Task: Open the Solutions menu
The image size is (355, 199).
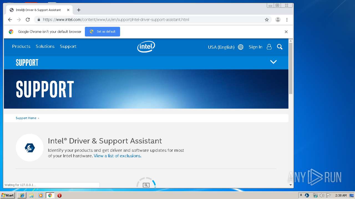Action: (x=45, y=46)
